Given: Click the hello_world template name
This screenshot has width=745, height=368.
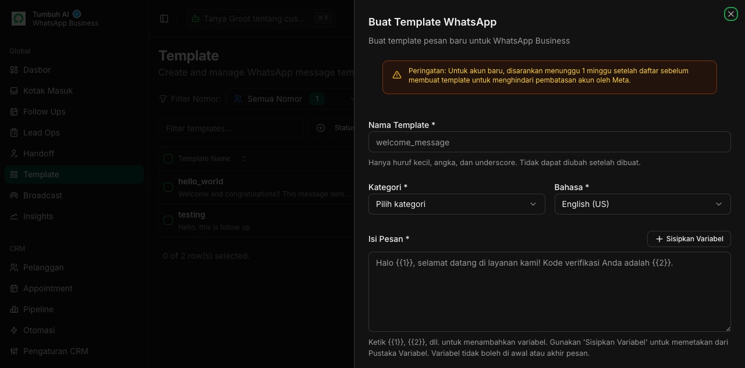Looking at the screenshot, I should click(201, 181).
